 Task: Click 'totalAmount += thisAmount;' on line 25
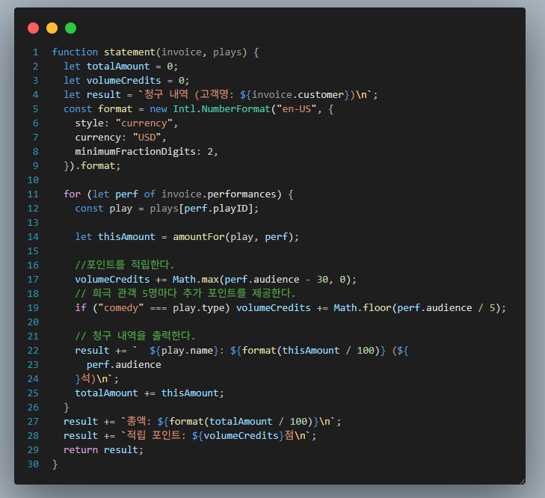coord(150,393)
